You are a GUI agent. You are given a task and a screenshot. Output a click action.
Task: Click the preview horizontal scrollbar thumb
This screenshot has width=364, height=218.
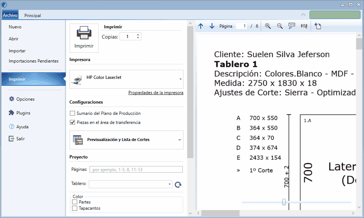220,213
